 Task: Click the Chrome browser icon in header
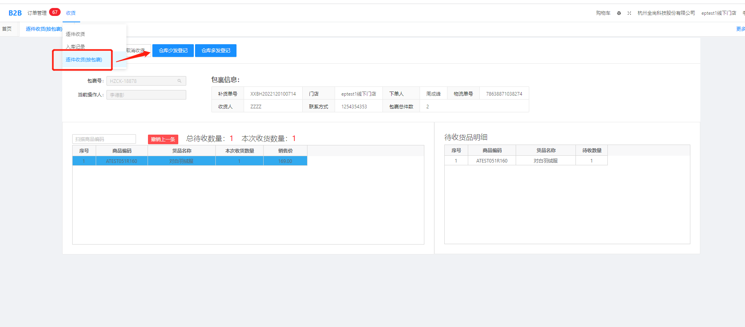click(619, 13)
